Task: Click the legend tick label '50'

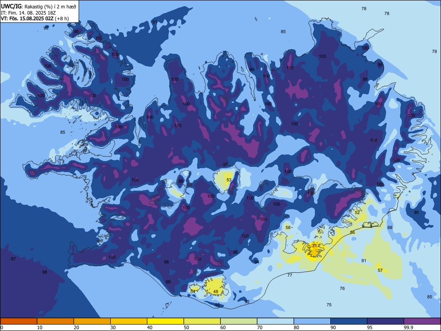Action: pyautogui.click(x=187, y=327)
